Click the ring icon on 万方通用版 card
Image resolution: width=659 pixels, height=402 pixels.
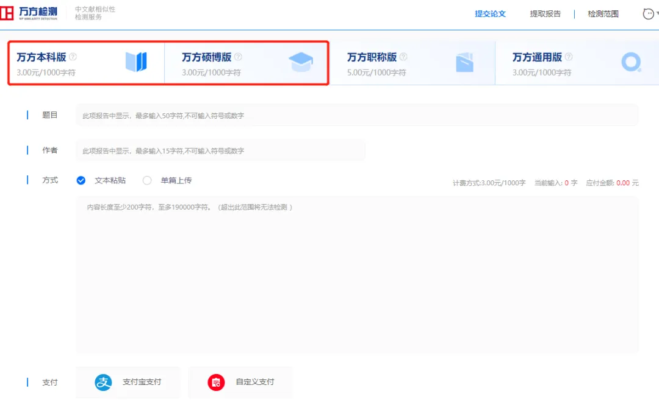point(630,62)
